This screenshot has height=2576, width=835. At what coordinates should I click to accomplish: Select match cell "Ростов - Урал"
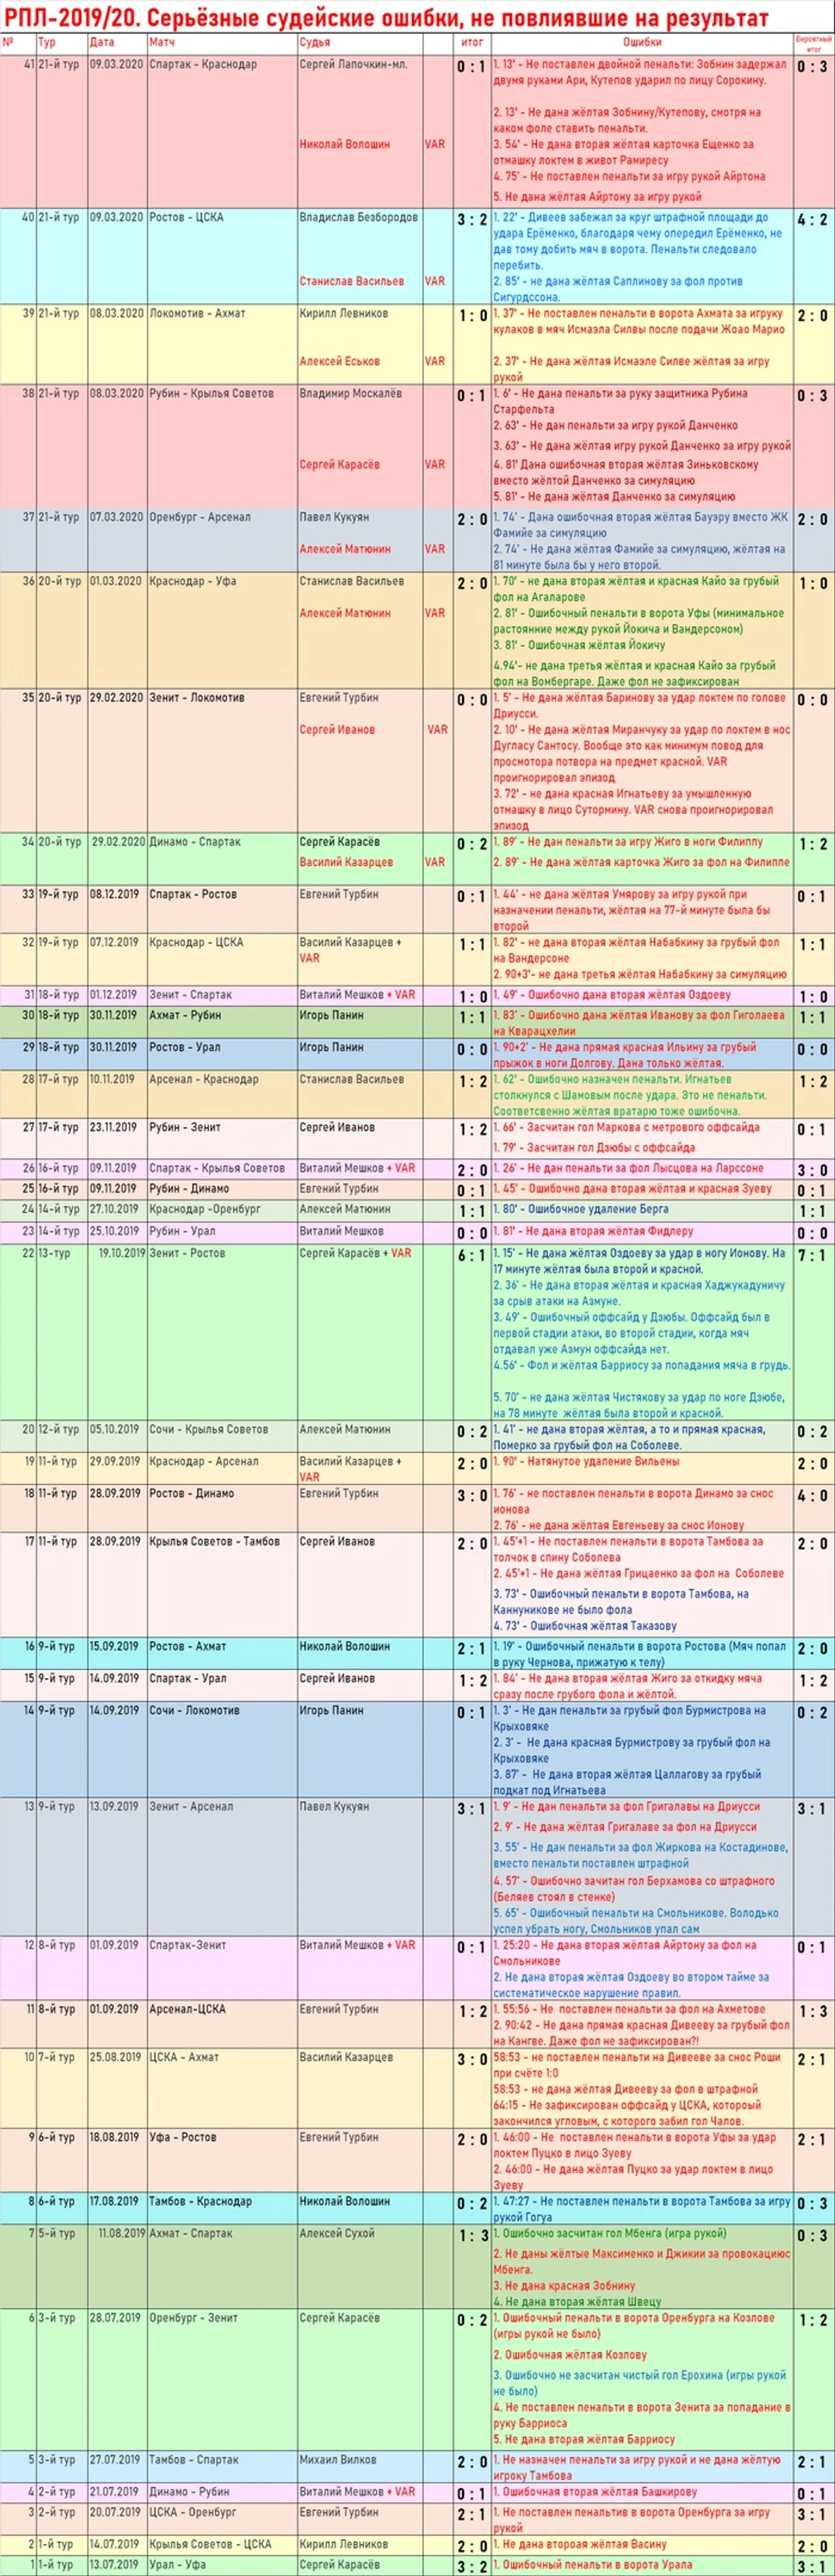[185, 1048]
